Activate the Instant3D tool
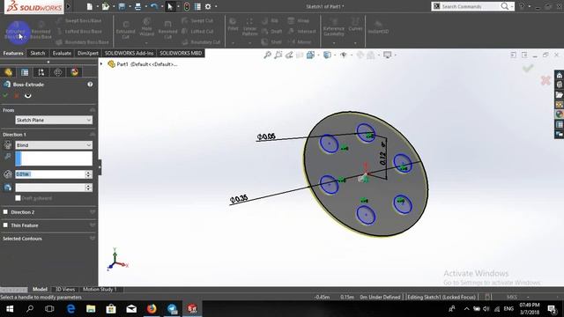The image size is (564, 317). pos(378,27)
